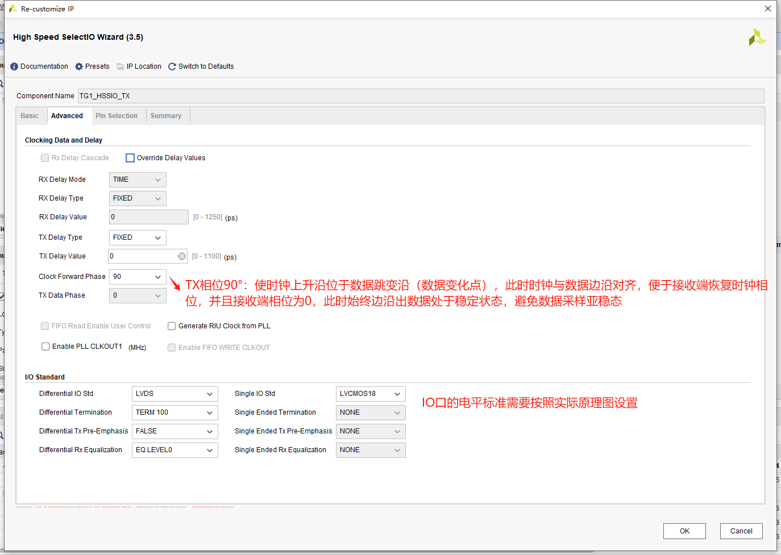Click the High Speed SelectIO Wizard title
The height and width of the screenshot is (555, 781).
click(78, 37)
